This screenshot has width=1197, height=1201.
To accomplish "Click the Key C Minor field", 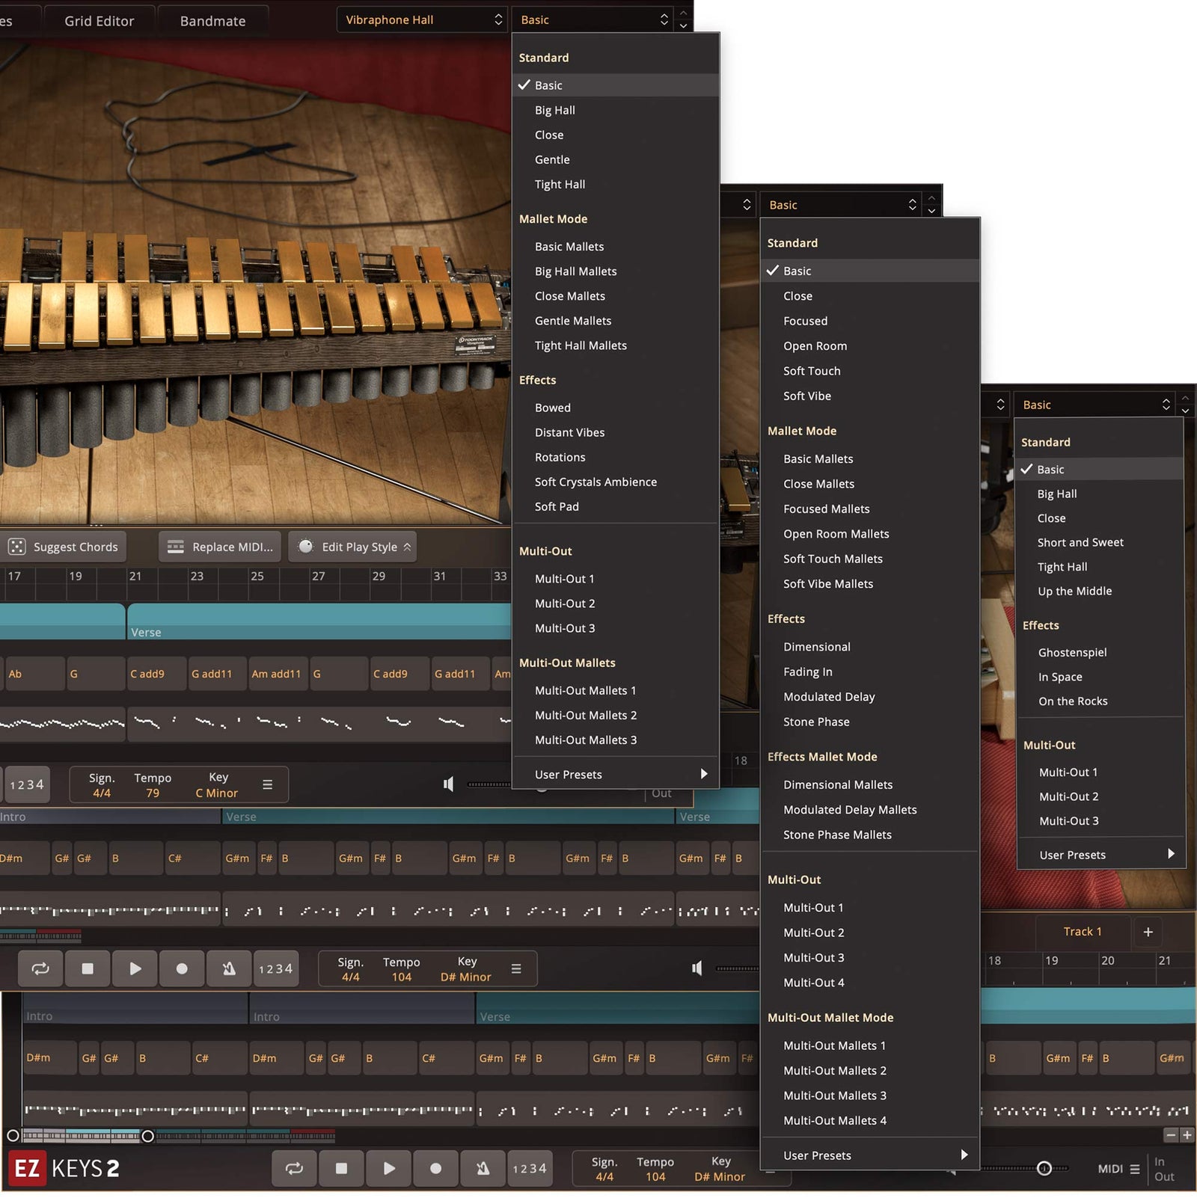I will point(217,784).
